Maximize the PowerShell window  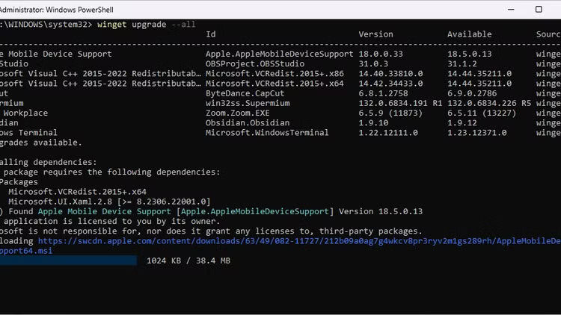pyautogui.click(x=539, y=9)
